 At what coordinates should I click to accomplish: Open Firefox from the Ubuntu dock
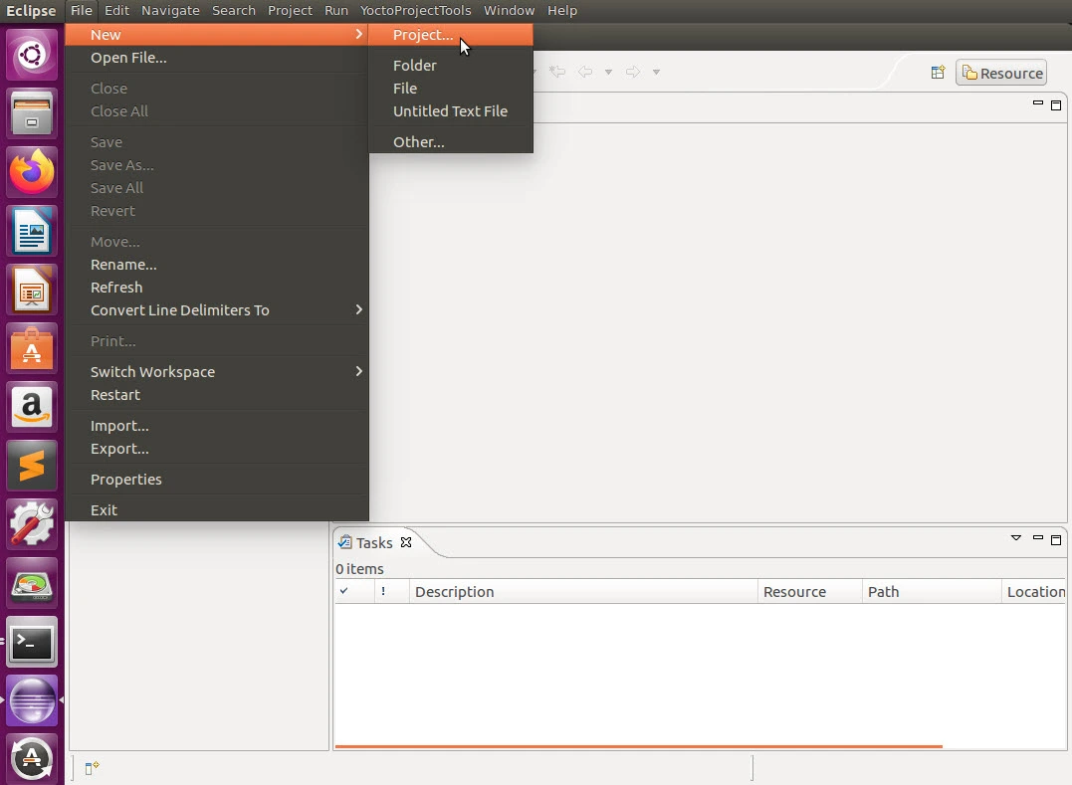point(32,171)
